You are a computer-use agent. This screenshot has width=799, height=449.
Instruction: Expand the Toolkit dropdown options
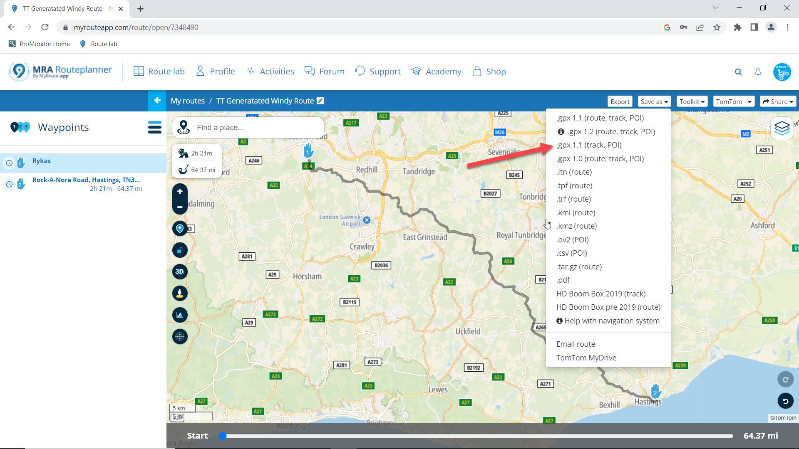(x=690, y=101)
